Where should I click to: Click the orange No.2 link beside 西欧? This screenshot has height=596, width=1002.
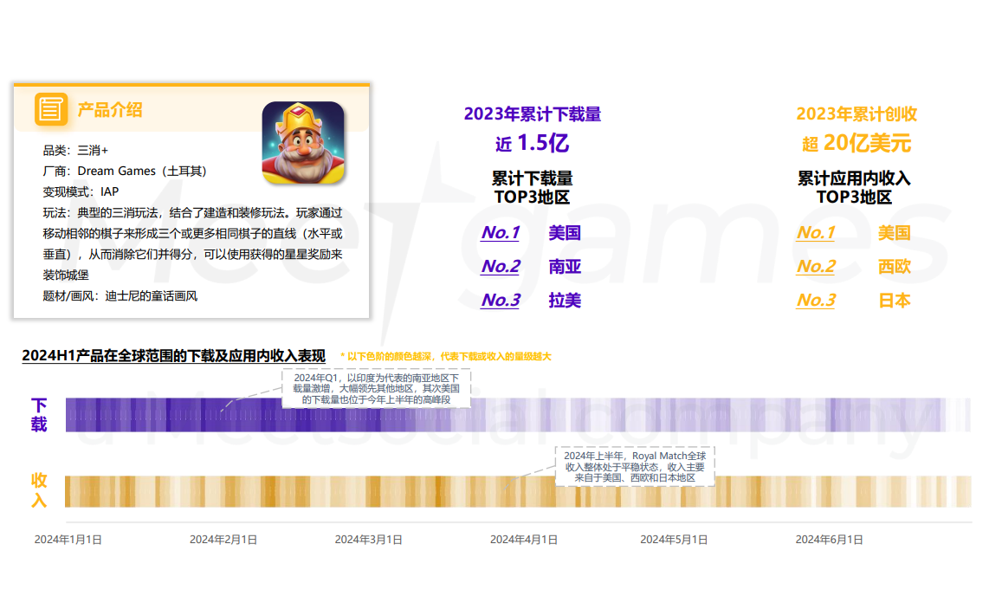coord(816,267)
